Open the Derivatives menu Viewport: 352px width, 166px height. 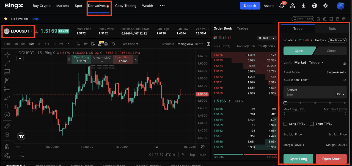coord(99,6)
